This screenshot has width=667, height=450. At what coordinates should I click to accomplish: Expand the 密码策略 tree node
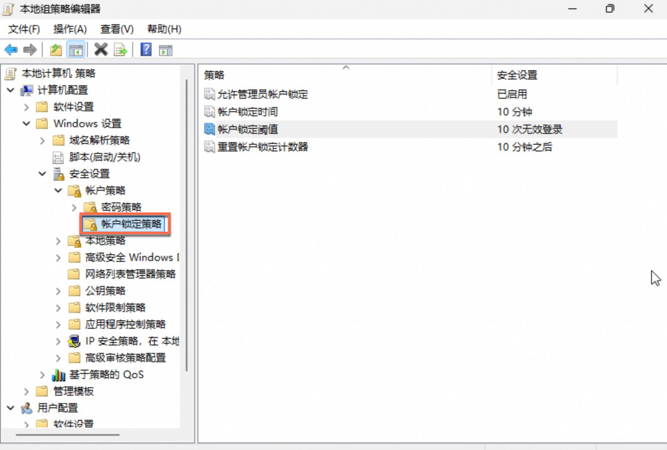pos(74,207)
